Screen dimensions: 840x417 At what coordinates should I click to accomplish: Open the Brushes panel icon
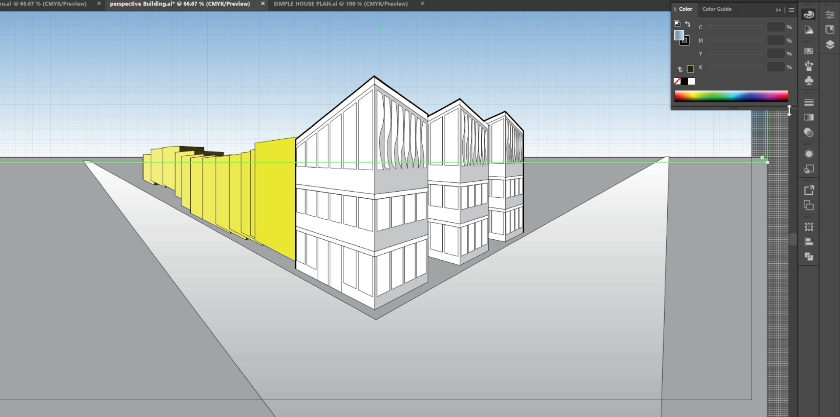pos(808,66)
